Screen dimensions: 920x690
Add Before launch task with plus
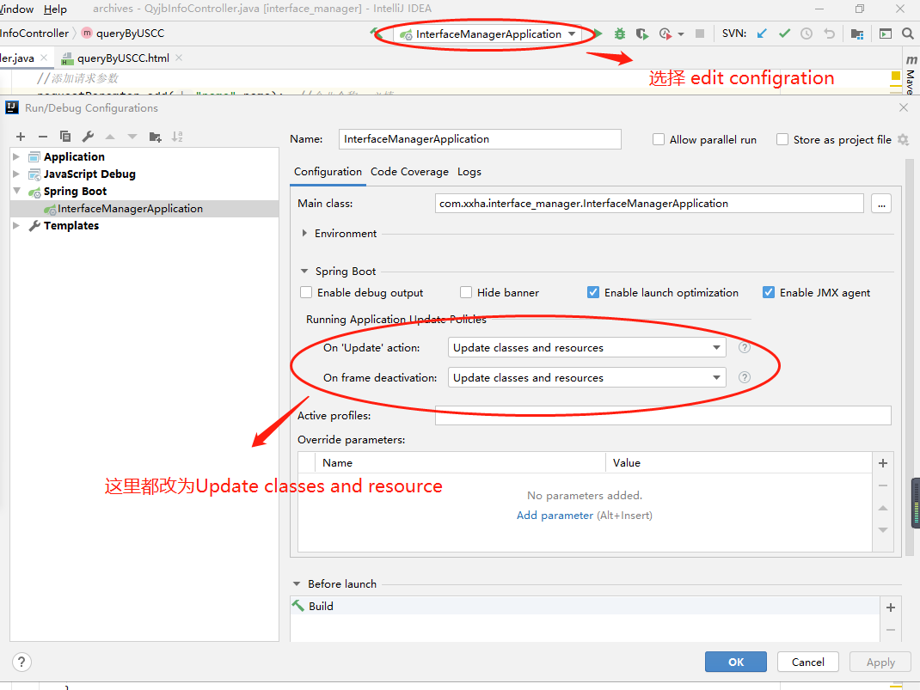point(891,608)
